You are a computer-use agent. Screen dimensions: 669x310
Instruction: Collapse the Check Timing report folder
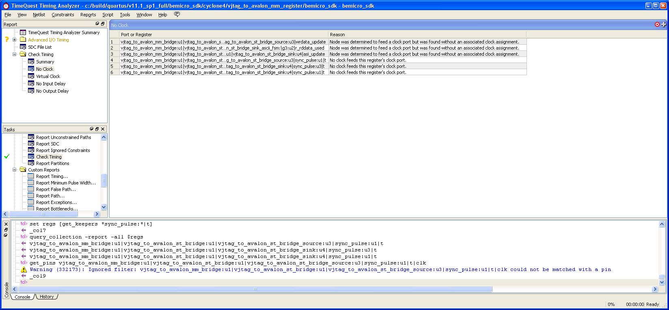[x=15, y=54]
